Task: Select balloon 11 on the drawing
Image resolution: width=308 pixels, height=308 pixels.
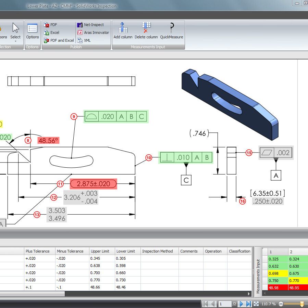Action: pyautogui.click(x=60, y=184)
